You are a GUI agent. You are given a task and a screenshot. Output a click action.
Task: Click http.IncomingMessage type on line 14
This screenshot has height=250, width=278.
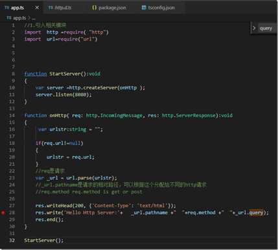pyautogui.click(x=114, y=115)
